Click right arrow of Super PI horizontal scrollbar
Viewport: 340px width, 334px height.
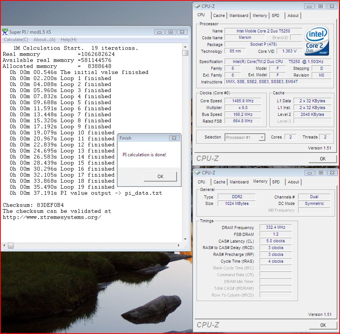(178, 246)
